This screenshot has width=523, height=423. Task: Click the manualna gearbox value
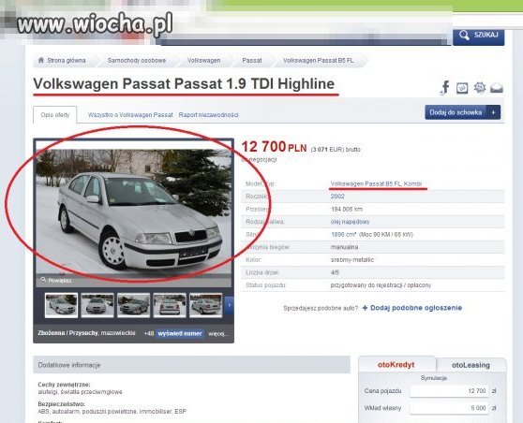[x=344, y=247]
